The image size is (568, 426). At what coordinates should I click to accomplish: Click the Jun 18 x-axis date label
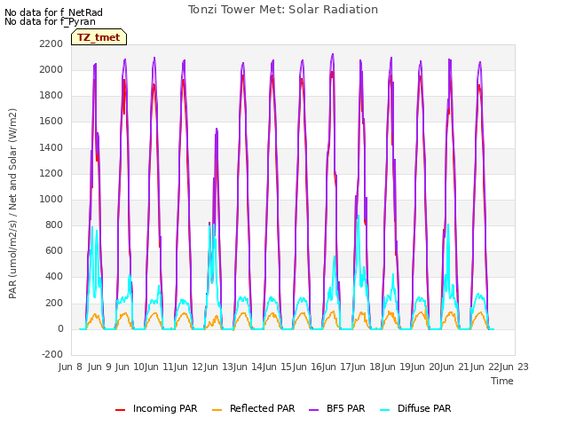(366, 367)
